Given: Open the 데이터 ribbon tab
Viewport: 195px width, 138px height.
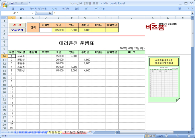Looking at the screenshot, I should point(66,9).
